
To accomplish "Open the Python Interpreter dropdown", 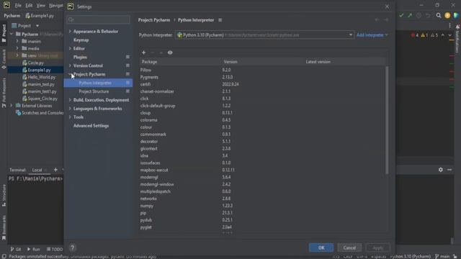I will tap(264, 35).
